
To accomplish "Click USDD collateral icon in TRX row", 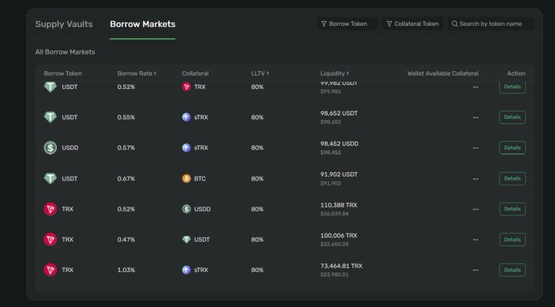I will [186, 209].
